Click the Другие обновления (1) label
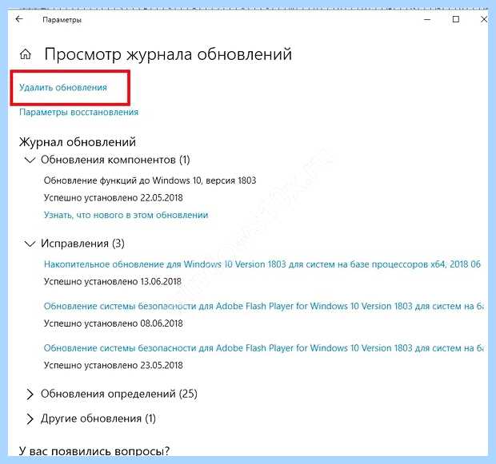The width and height of the screenshot is (496, 464). tap(98, 418)
